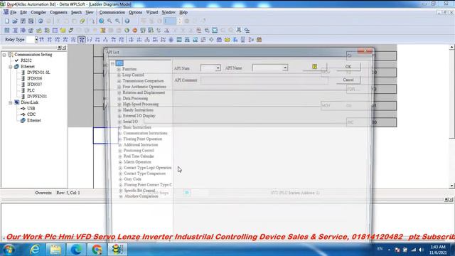The height and width of the screenshot is (256, 455).
Task: Click the New file toolbar icon
Action: click(7, 21)
